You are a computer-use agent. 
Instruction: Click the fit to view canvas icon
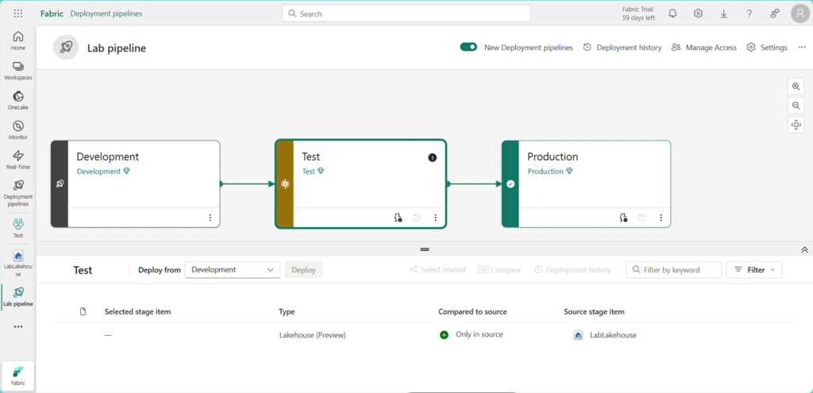(x=796, y=125)
